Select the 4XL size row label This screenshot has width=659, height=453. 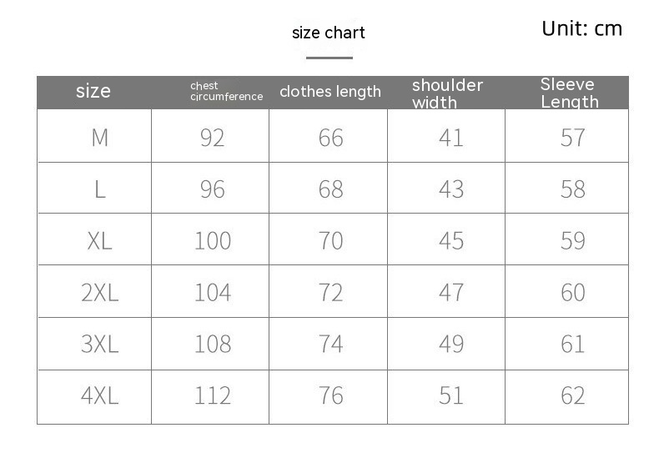tap(99, 395)
